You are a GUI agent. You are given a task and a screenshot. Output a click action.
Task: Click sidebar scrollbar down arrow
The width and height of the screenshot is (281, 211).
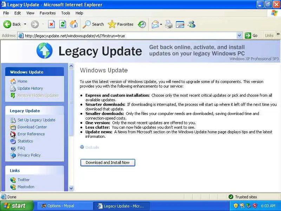click(x=71, y=188)
